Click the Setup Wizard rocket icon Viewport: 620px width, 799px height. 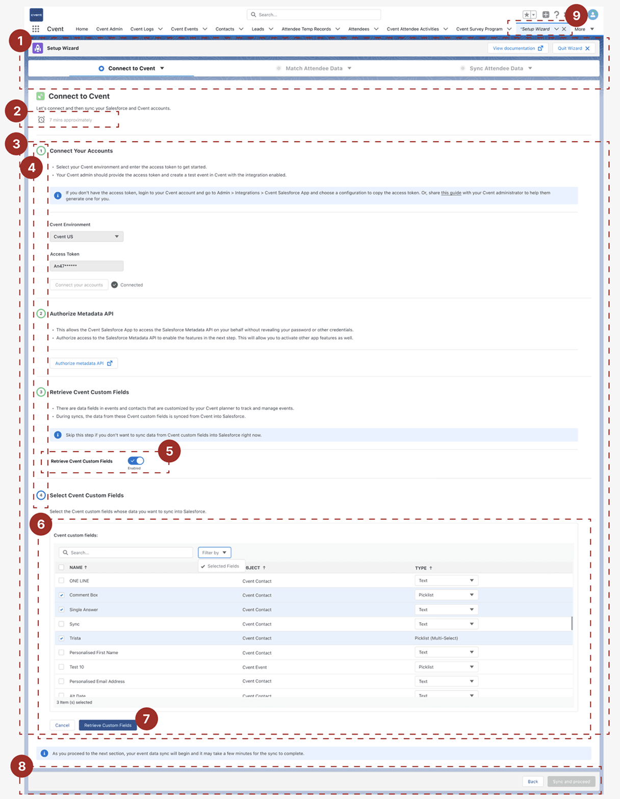(x=38, y=48)
